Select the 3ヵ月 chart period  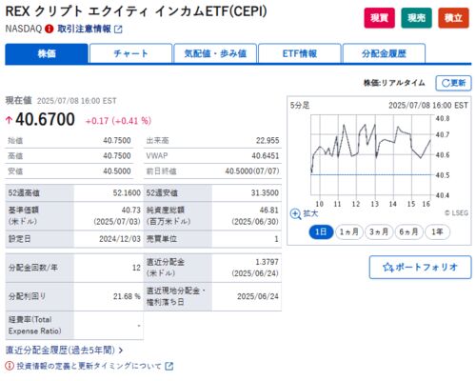pos(379,231)
